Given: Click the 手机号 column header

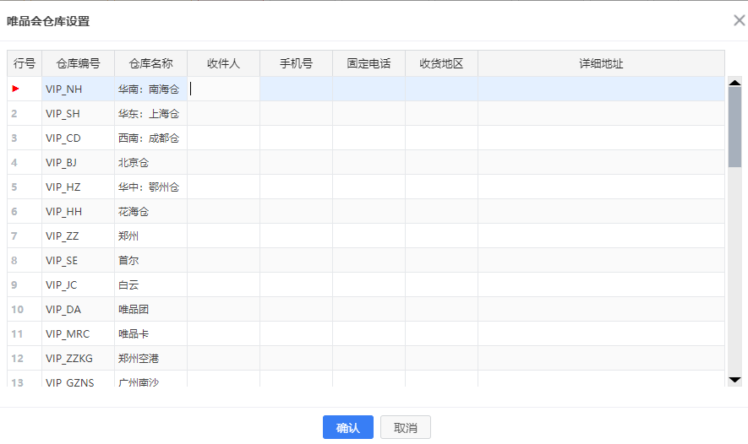Looking at the screenshot, I should (x=297, y=63).
